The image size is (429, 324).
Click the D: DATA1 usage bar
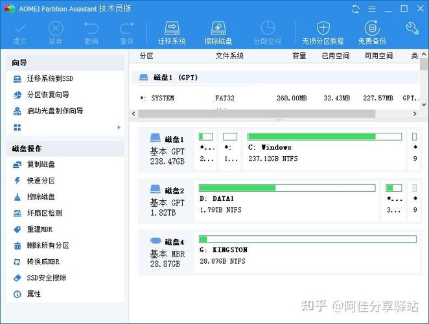pos(287,188)
